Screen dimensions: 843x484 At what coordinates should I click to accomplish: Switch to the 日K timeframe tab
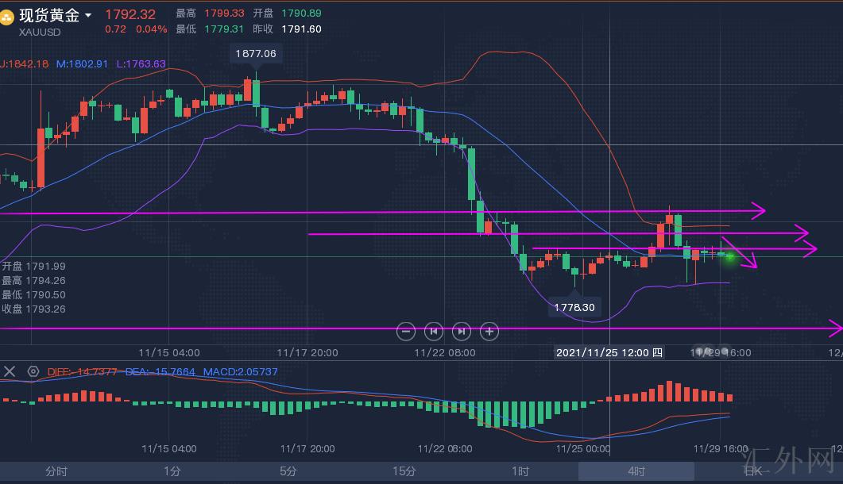point(751,471)
